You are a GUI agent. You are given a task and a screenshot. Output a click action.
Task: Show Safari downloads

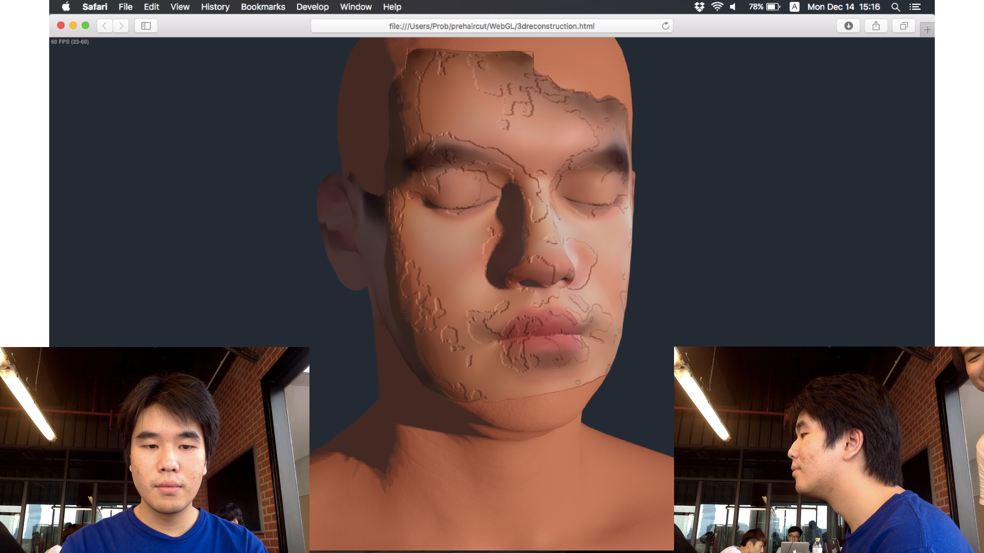click(x=849, y=26)
